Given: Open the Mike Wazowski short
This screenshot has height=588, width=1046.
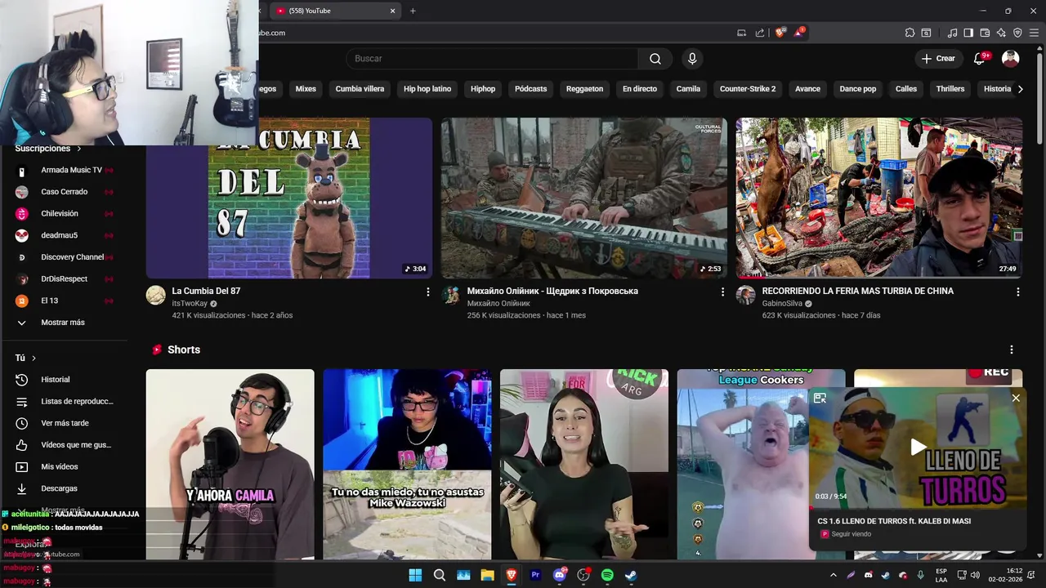Looking at the screenshot, I should coord(407,464).
